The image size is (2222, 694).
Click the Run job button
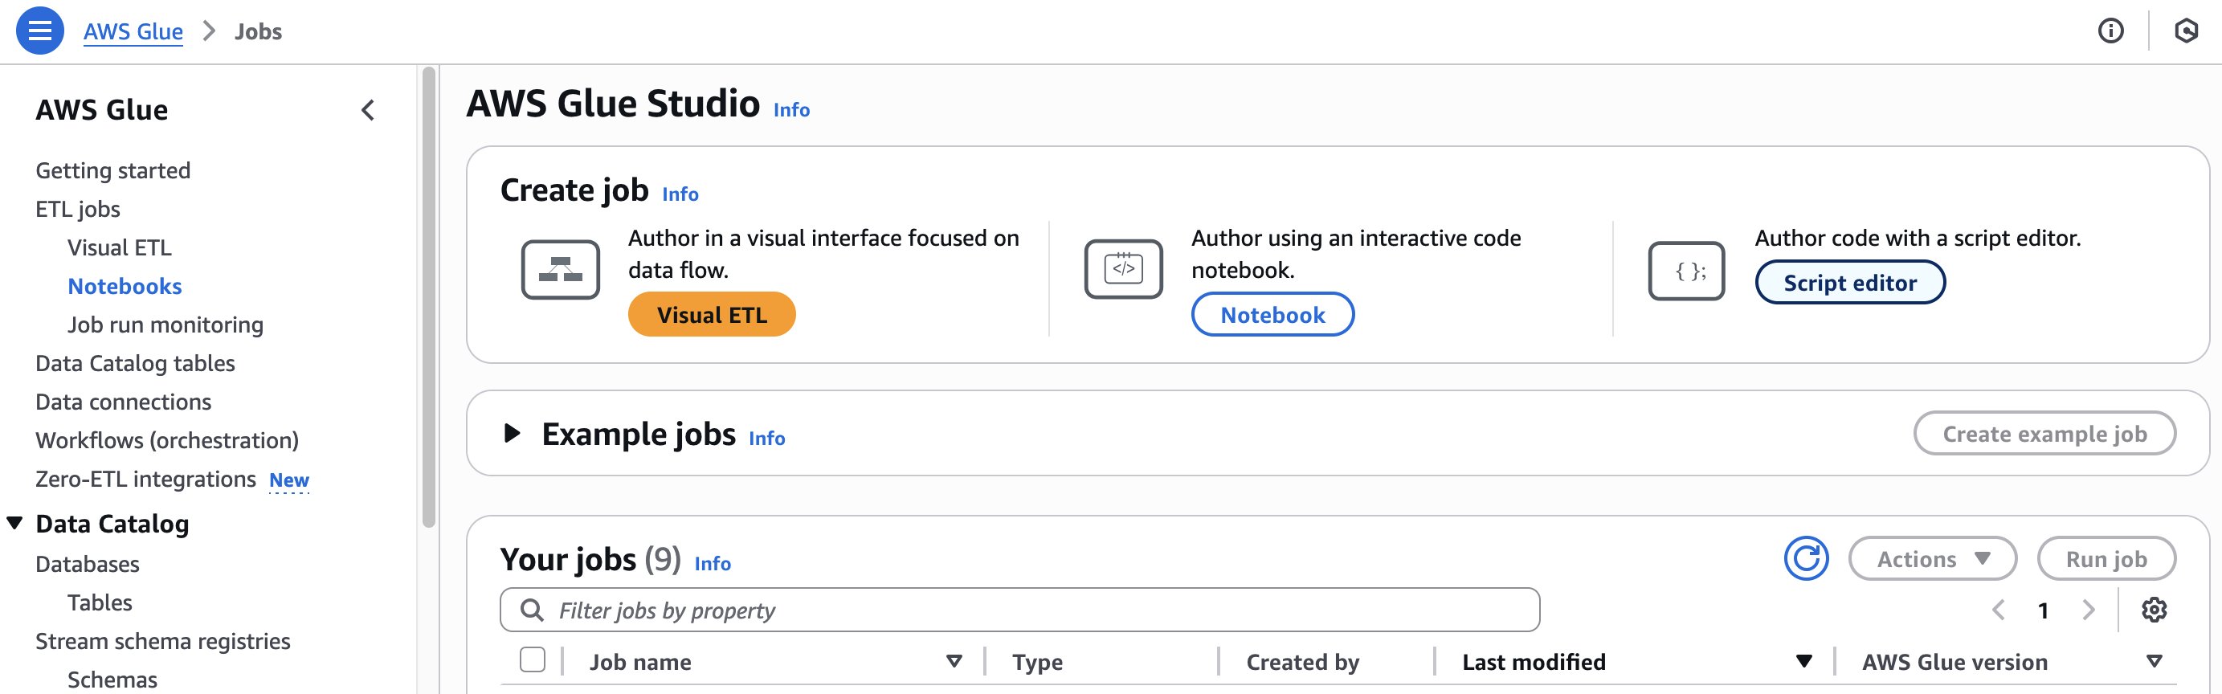point(2106,558)
